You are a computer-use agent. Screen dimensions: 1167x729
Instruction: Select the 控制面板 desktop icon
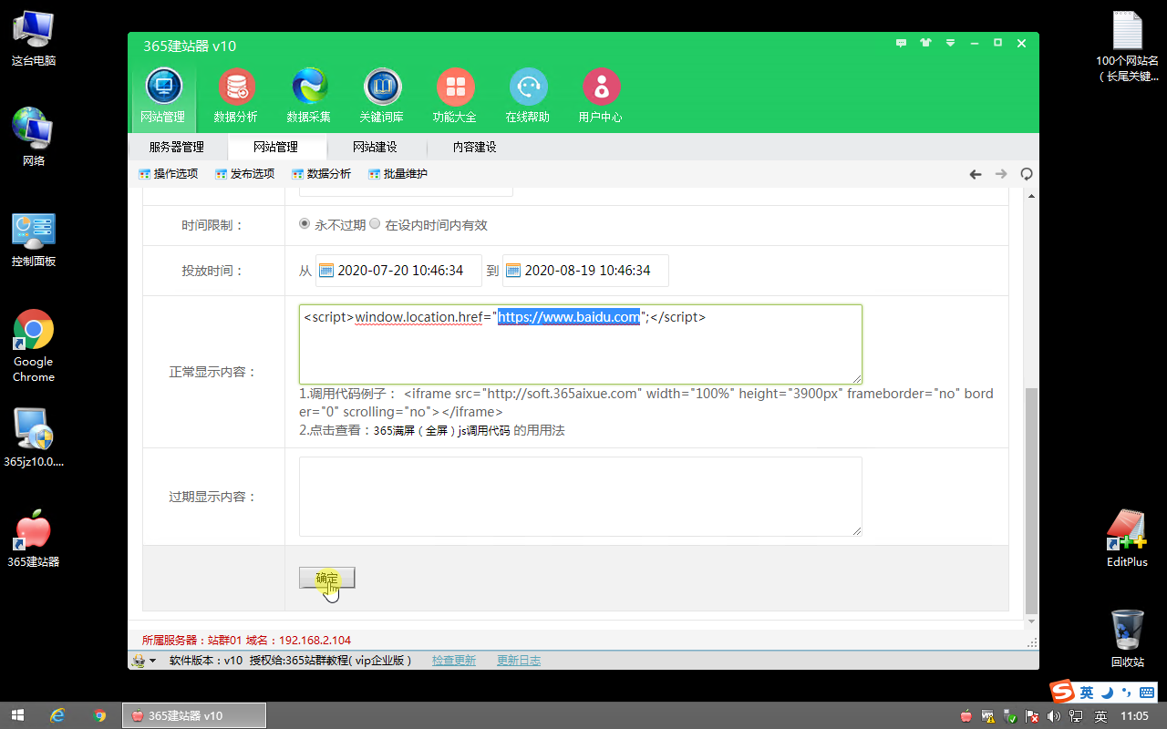pyautogui.click(x=34, y=240)
